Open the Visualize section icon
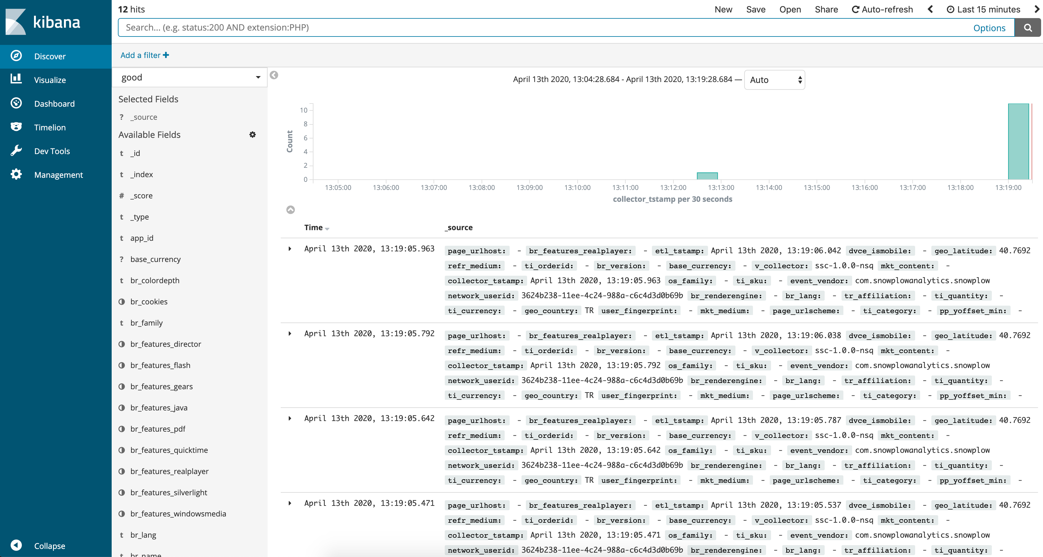 point(16,79)
